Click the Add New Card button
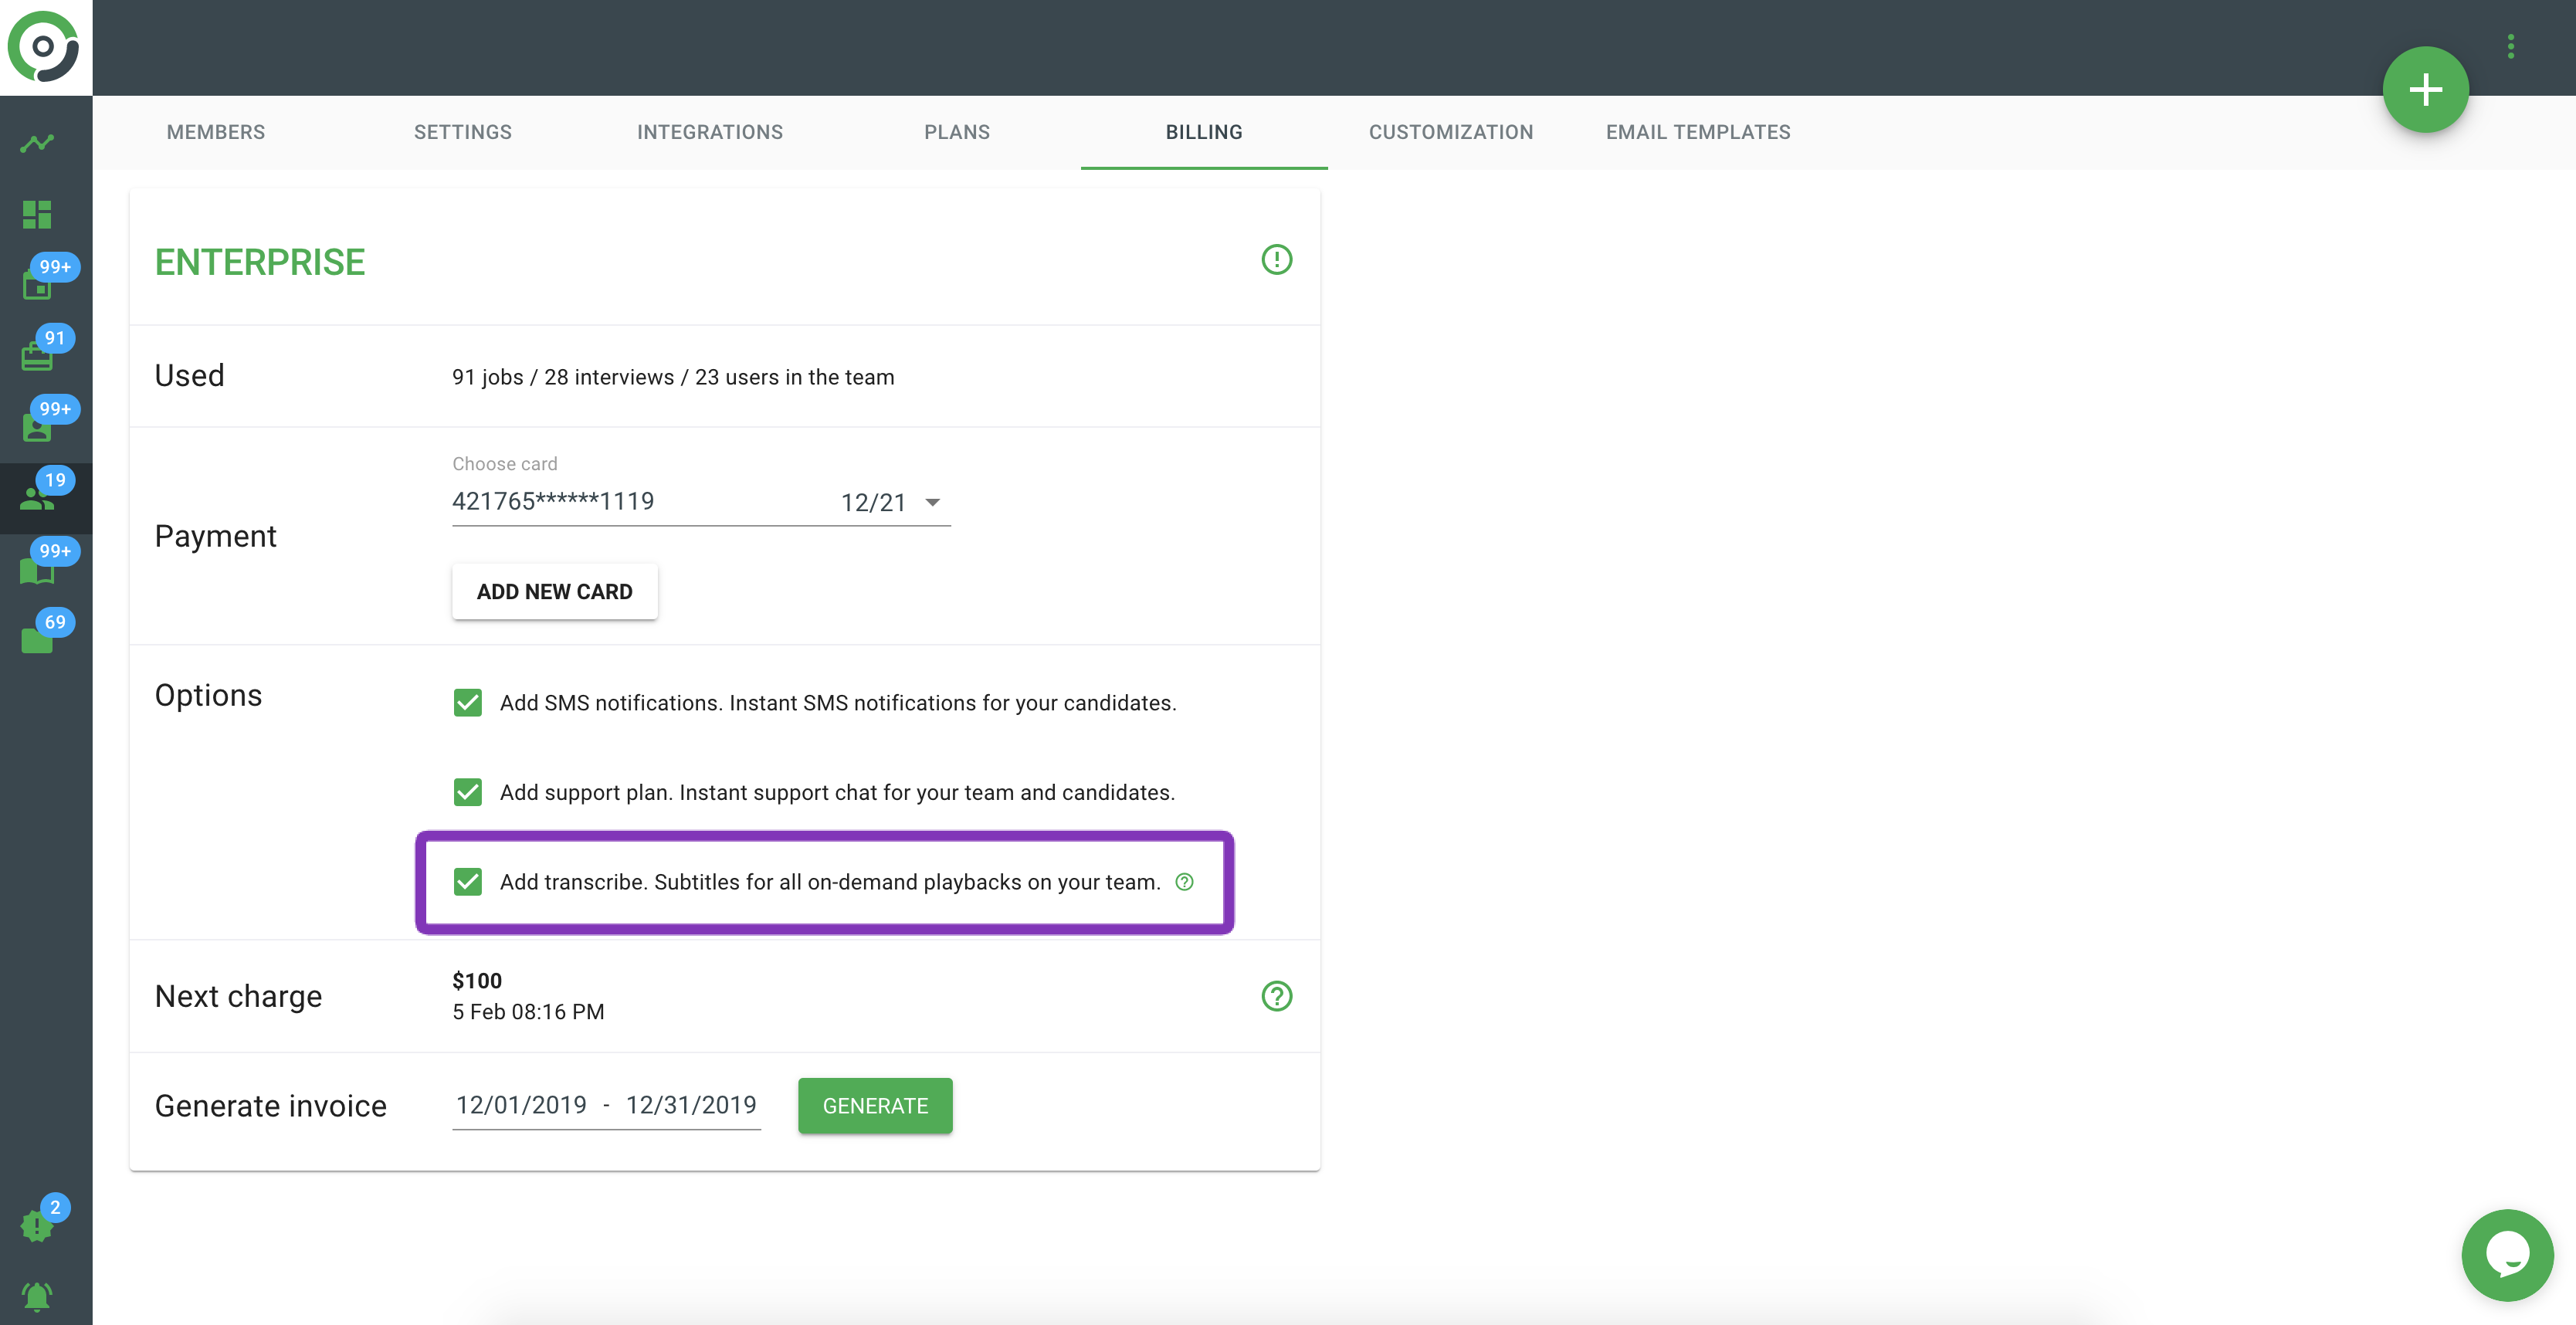 [554, 591]
